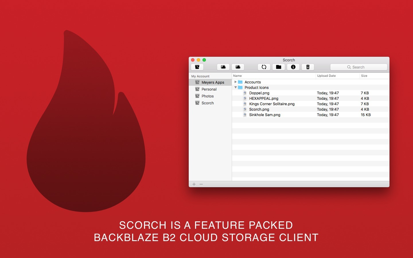
Task: Select the Photos bucket
Action: (210, 96)
